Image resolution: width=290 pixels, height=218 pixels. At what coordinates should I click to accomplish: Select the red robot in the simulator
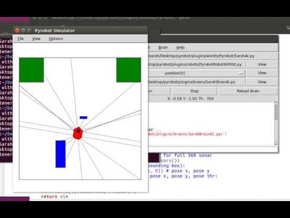78,133
